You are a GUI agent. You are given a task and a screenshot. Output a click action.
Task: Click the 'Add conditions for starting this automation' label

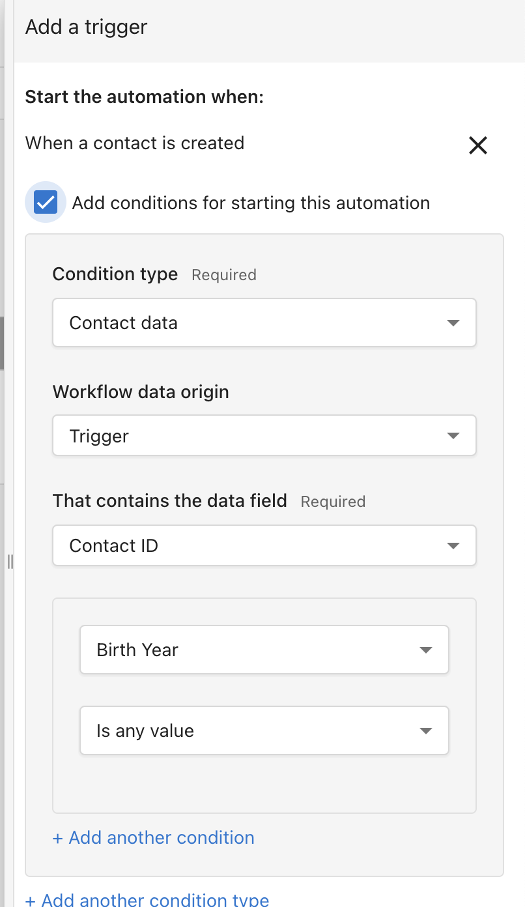click(251, 203)
